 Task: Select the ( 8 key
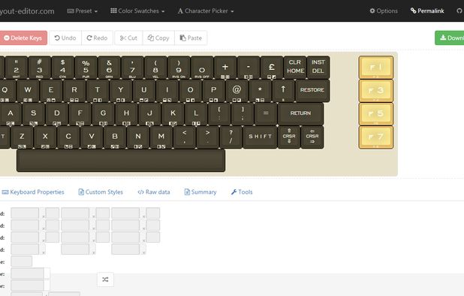click(x=155, y=67)
